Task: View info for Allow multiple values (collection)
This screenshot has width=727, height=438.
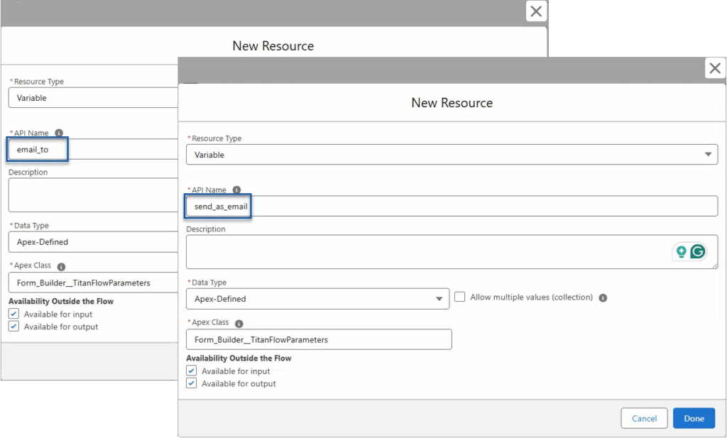Action: pyautogui.click(x=603, y=297)
